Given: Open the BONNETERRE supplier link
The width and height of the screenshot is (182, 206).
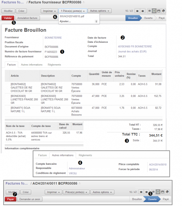Looking at the screenshot, I should tap(53, 38).
